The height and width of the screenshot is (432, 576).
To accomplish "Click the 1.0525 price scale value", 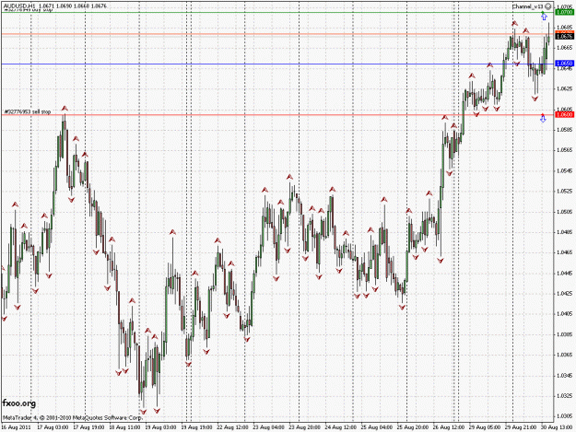I will pyautogui.click(x=565, y=191).
